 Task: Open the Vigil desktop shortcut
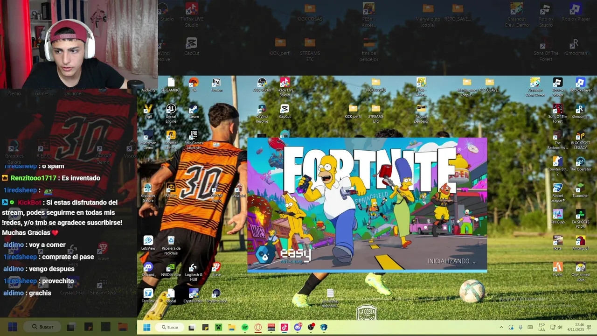pos(148,111)
